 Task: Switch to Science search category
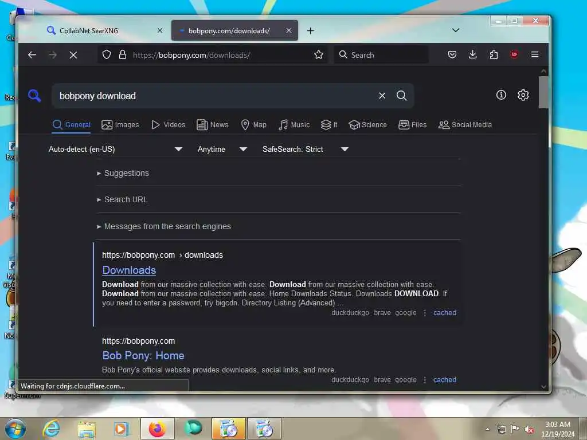[367, 124]
